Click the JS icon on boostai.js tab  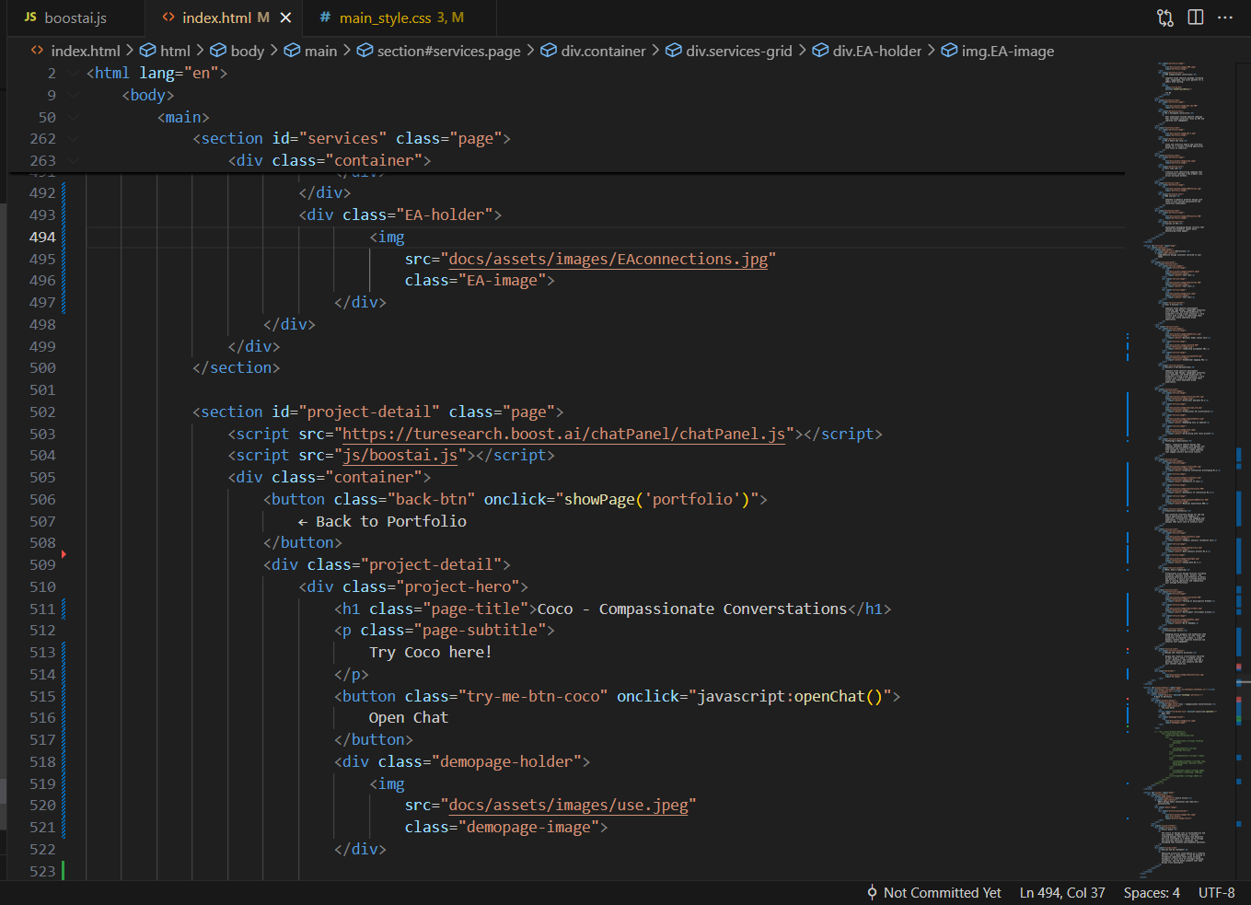pos(30,17)
